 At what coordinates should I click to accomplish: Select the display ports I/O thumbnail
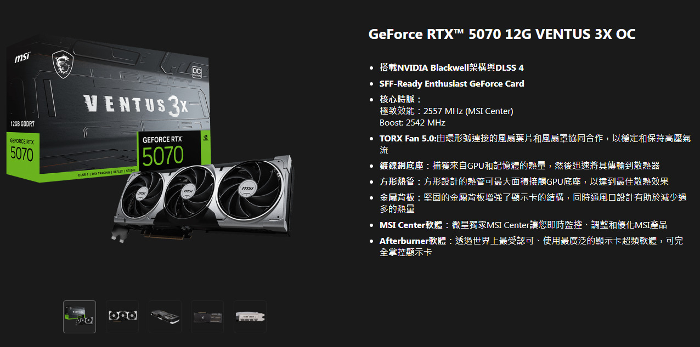pyautogui.click(x=250, y=316)
